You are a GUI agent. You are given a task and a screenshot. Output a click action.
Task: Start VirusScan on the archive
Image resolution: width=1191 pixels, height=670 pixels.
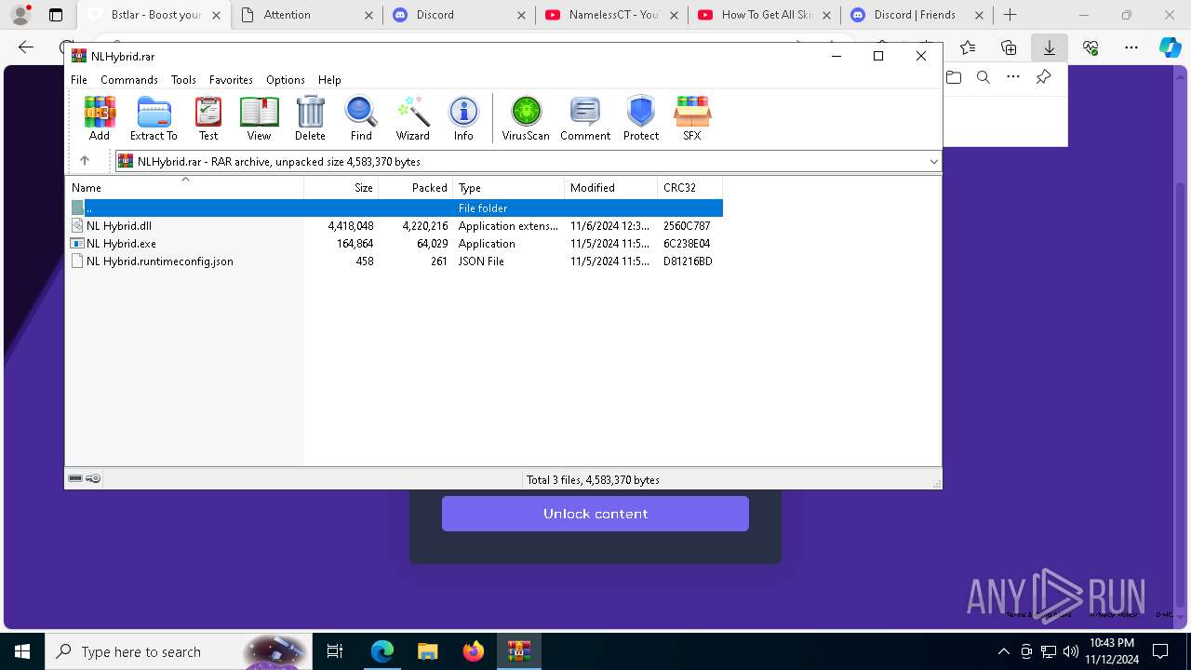(526, 118)
